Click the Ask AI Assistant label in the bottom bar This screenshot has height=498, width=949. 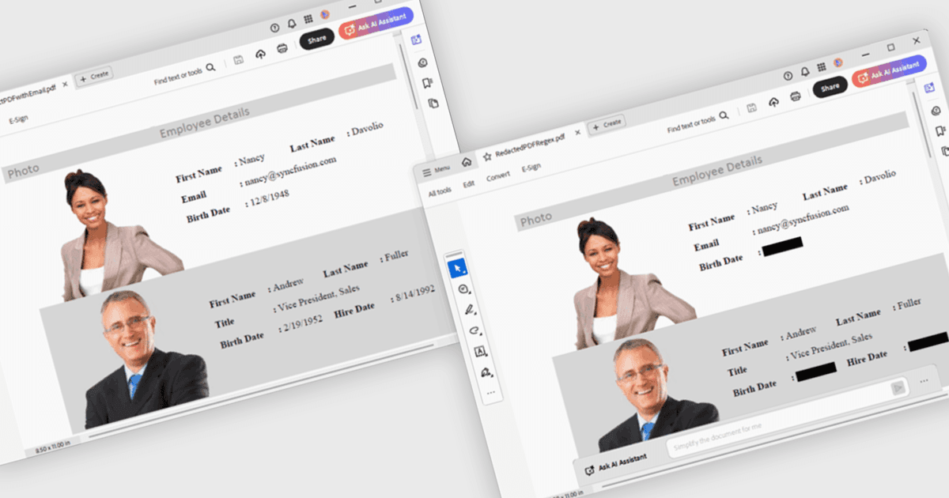(x=614, y=464)
